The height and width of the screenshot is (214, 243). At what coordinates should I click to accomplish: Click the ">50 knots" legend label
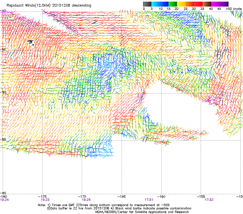tap(233, 9)
